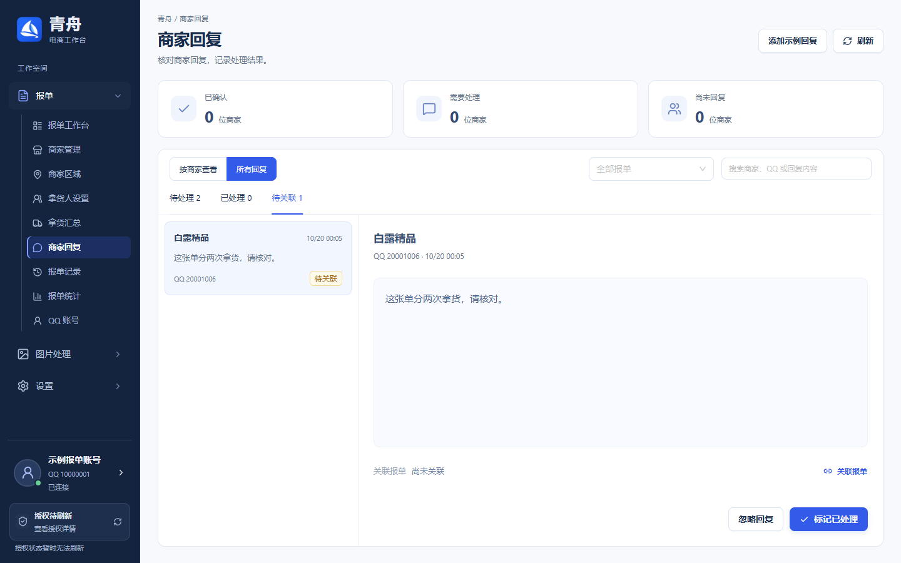The image size is (901, 563).
Task: Open account details chevron for 示例报单账号
Action: pos(121,473)
